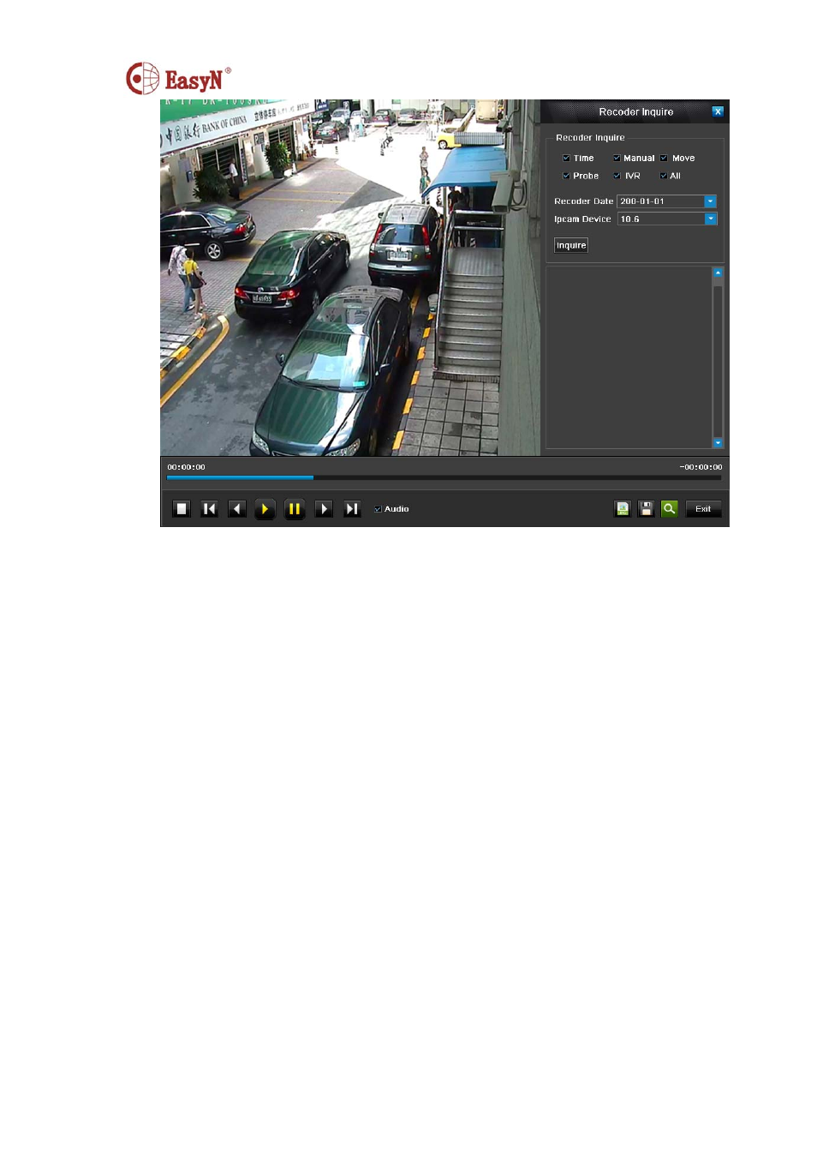Step backward one frame with left arrow button
817x1157 pixels.
[x=237, y=509]
